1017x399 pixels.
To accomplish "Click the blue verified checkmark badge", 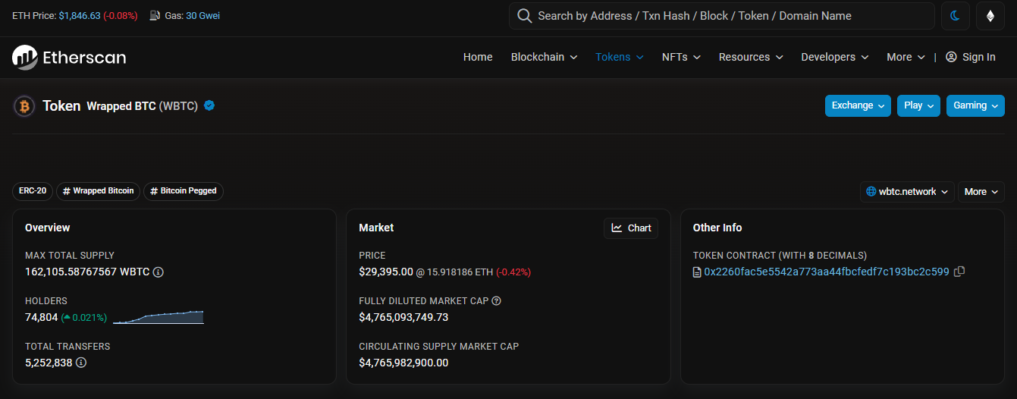I will pos(209,105).
